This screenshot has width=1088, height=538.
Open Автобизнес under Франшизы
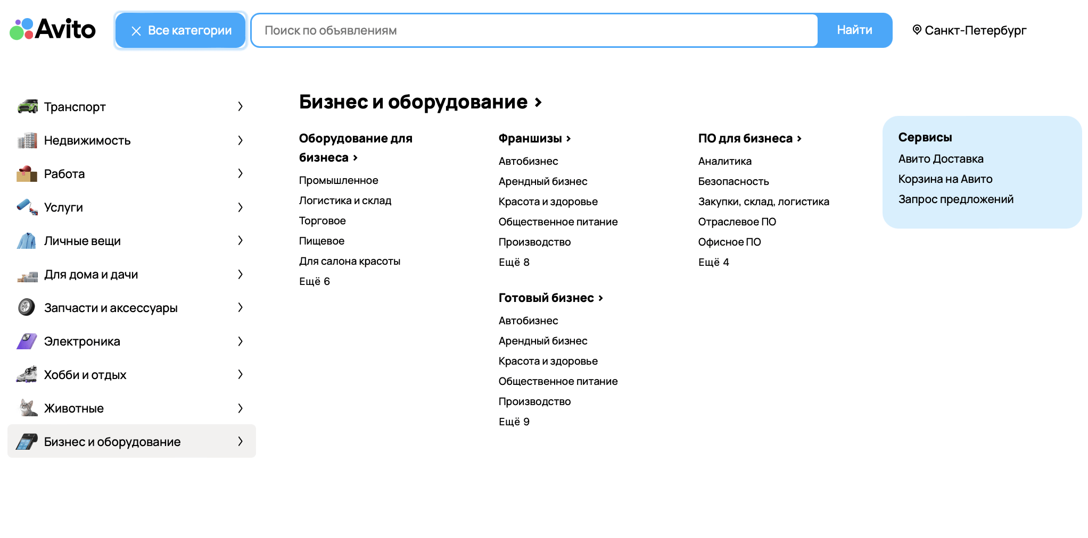coord(528,161)
